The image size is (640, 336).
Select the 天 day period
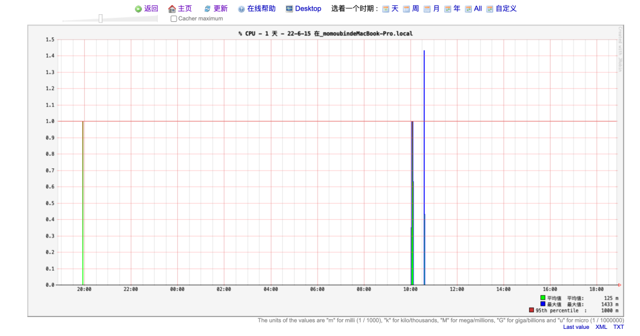click(395, 8)
